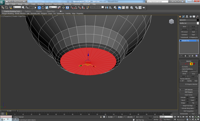Open the key filter Selected dropdown
Image resolution: width=200 pixels, height=121 pixels.
point(166,117)
